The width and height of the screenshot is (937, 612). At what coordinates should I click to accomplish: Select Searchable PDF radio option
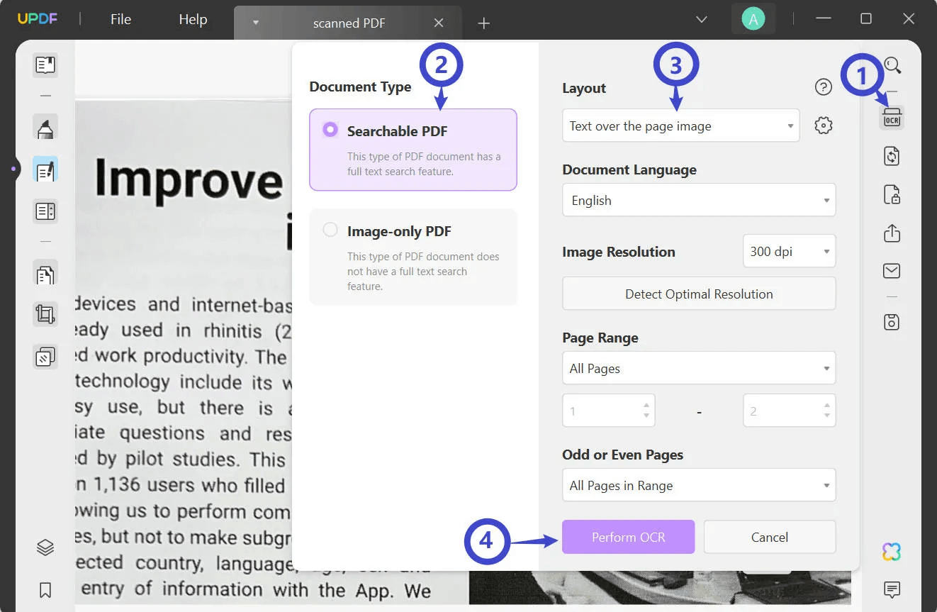(x=330, y=130)
